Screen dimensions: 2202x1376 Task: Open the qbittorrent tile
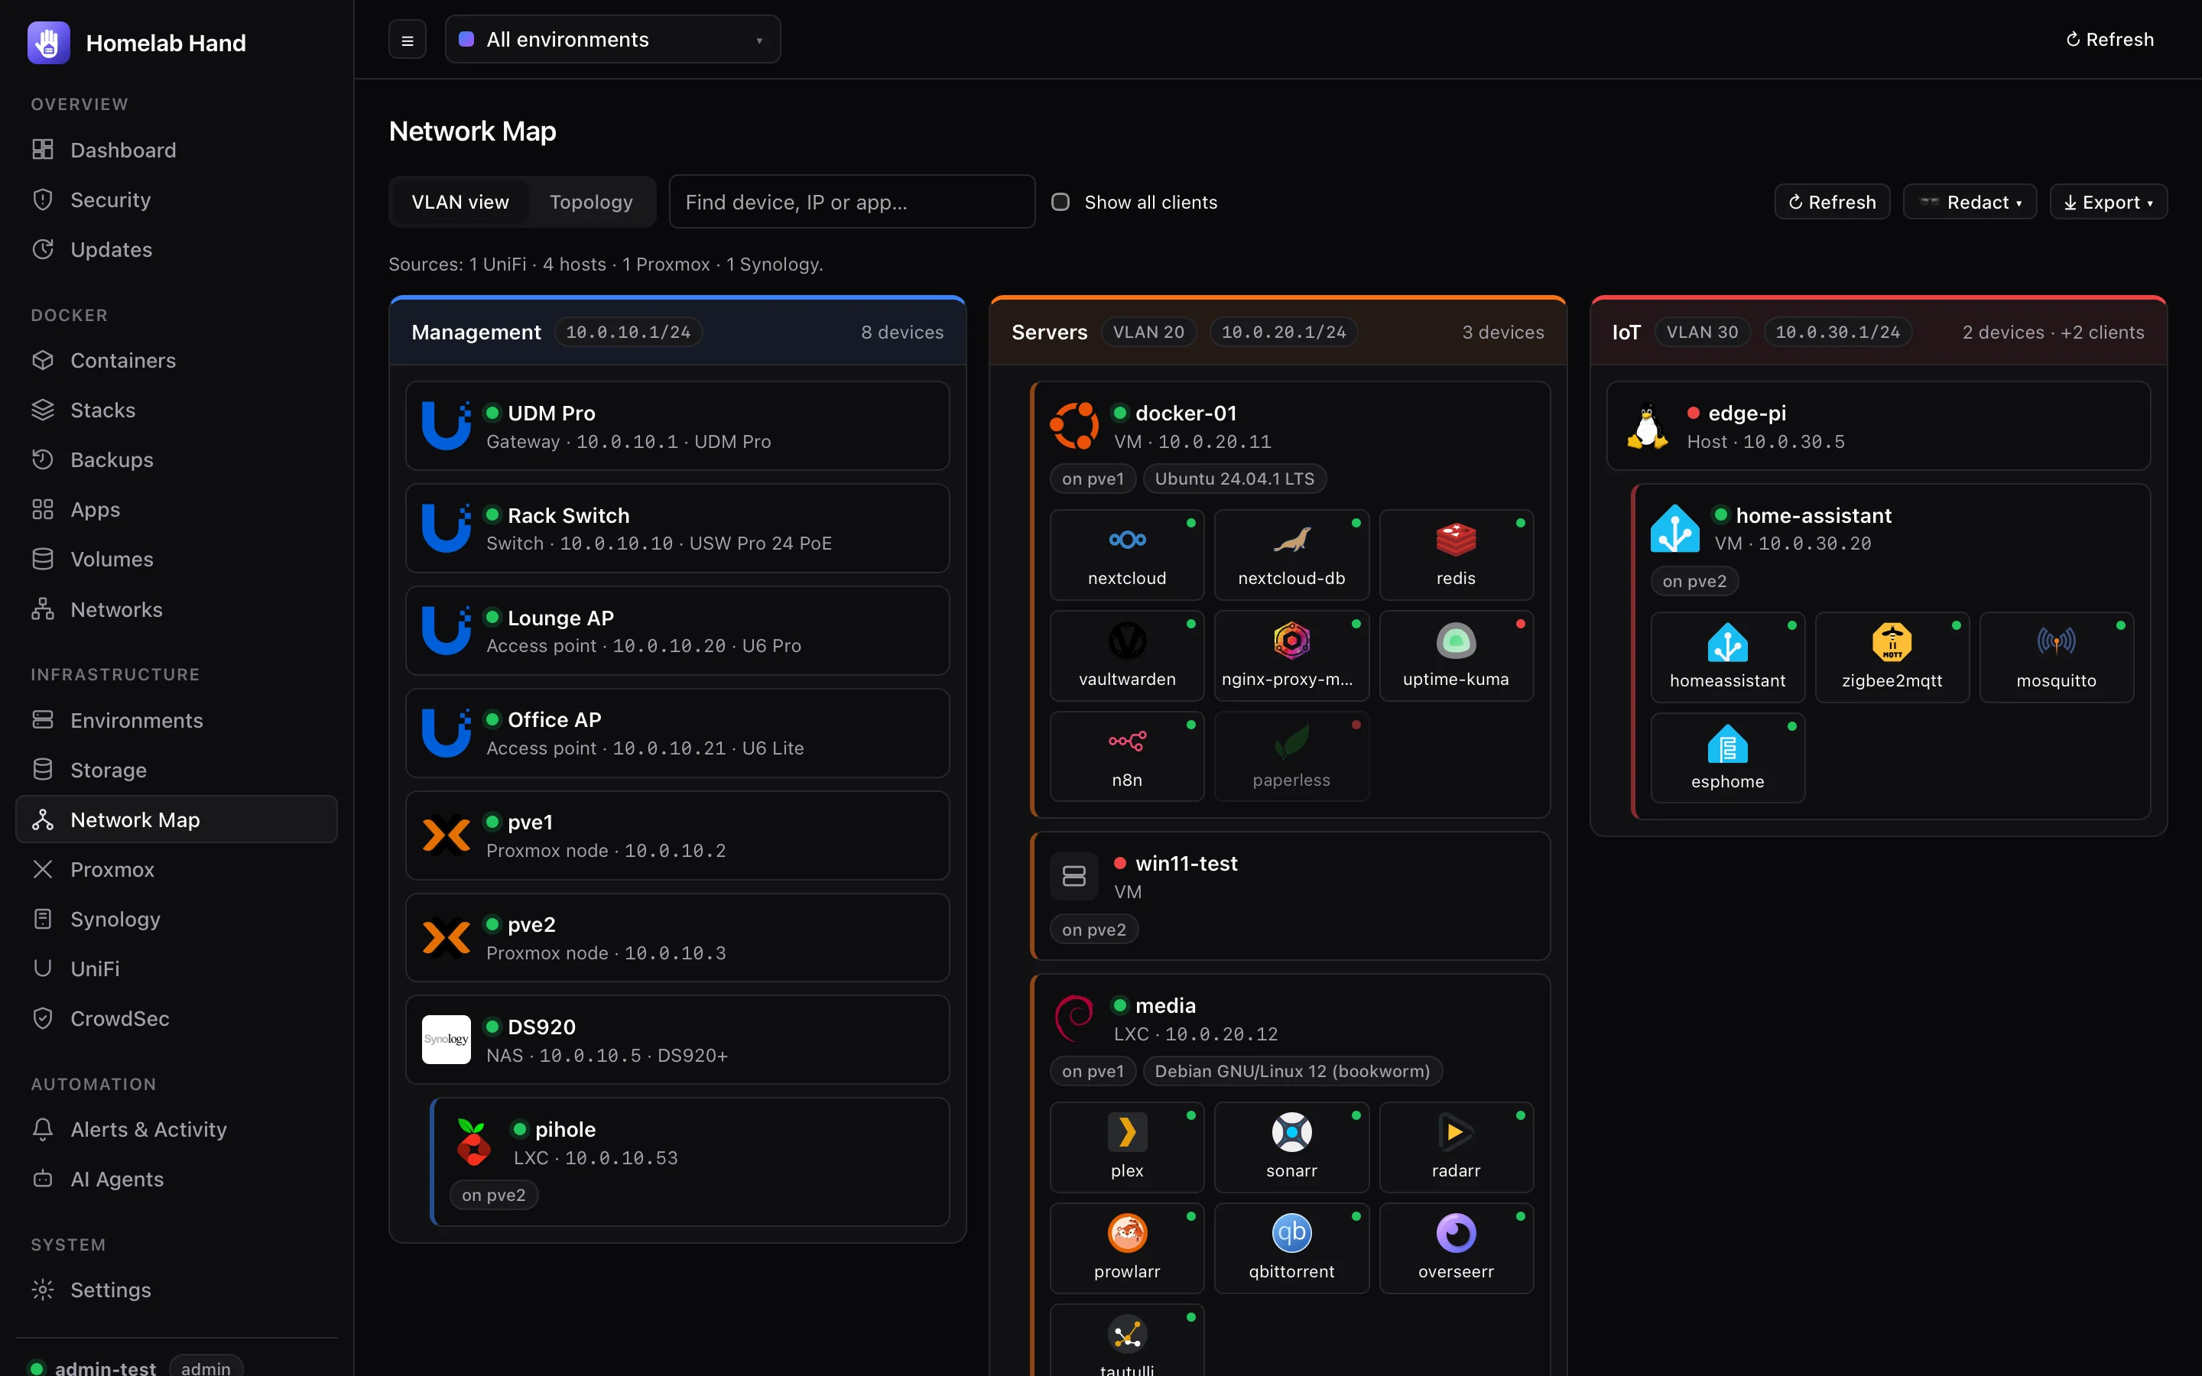tap(1291, 1248)
